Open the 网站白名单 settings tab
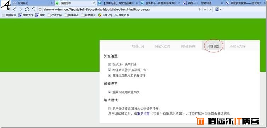The height and width of the screenshot is (128, 267). coord(188,46)
